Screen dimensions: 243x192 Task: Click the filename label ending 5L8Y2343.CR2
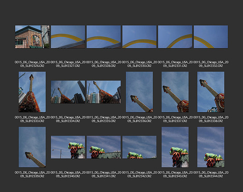click(175, 175)
